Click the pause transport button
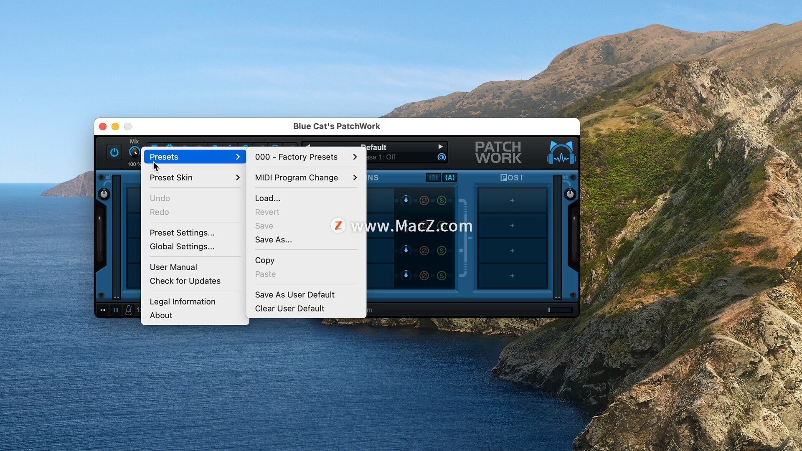The image size is (802, 451). click(116, 310)
